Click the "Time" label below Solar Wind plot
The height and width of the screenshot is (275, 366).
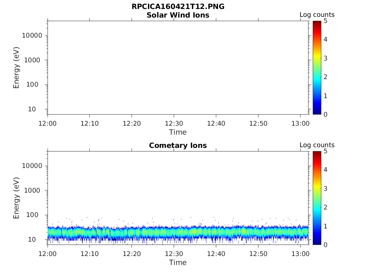[x=178, y=132]
